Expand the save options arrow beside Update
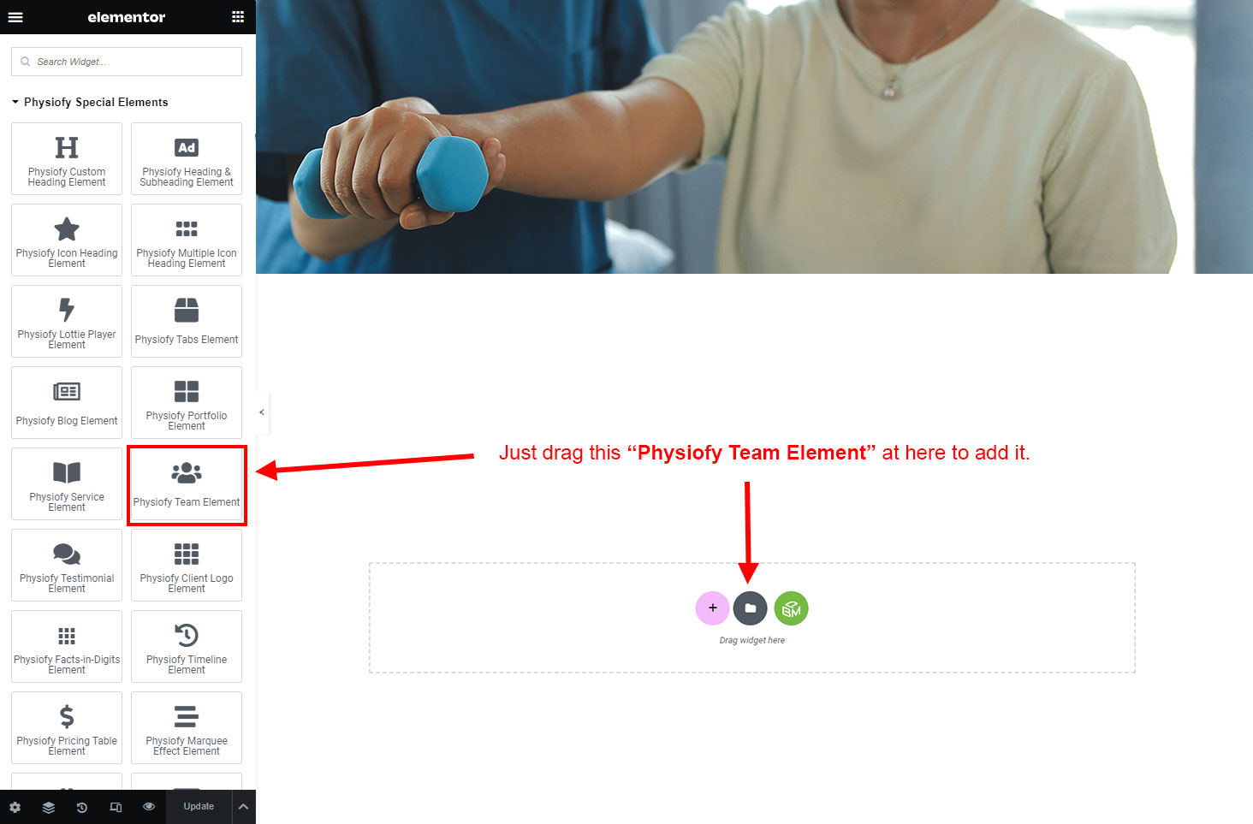1253x824 pixels. (243, 807)
